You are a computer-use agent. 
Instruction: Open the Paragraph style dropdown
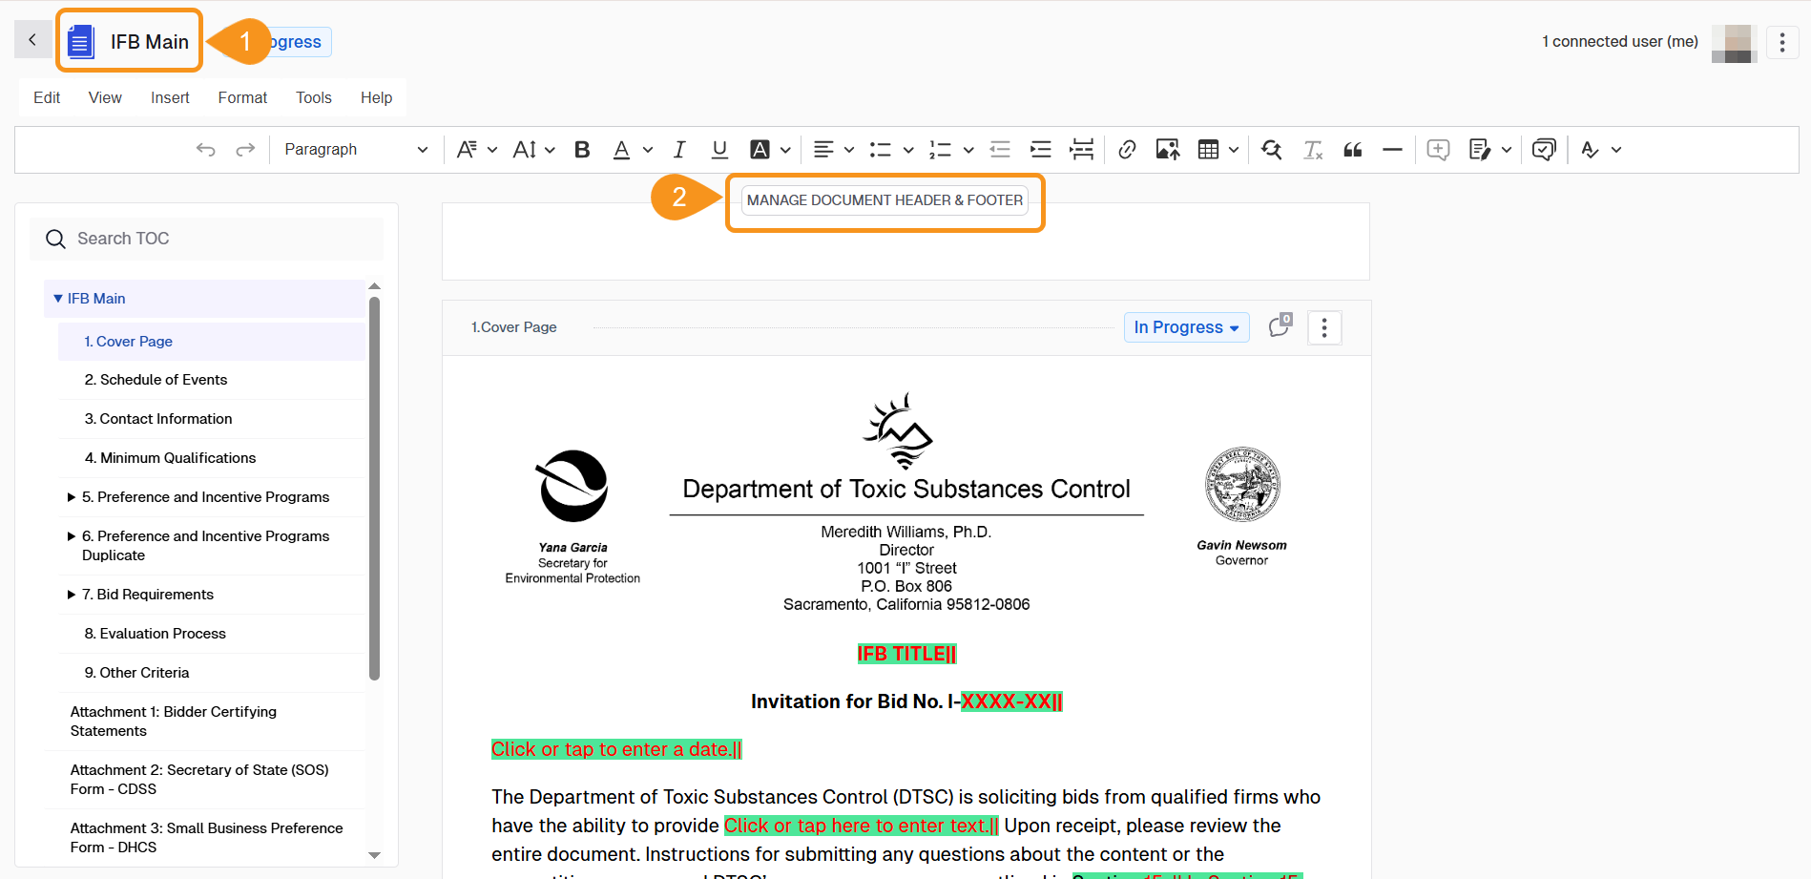point(356,149)
